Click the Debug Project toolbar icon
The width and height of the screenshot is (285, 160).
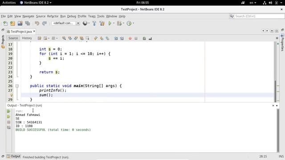(x=119, y=23)
